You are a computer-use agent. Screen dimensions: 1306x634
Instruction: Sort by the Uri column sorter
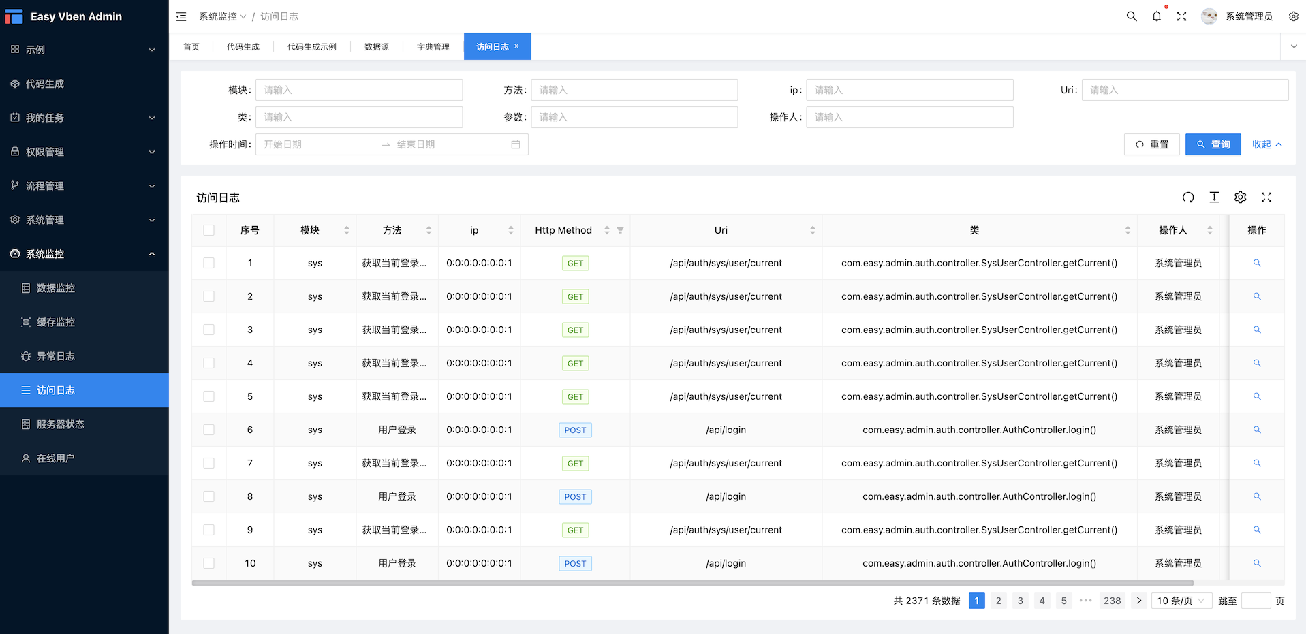pos(813,230)
